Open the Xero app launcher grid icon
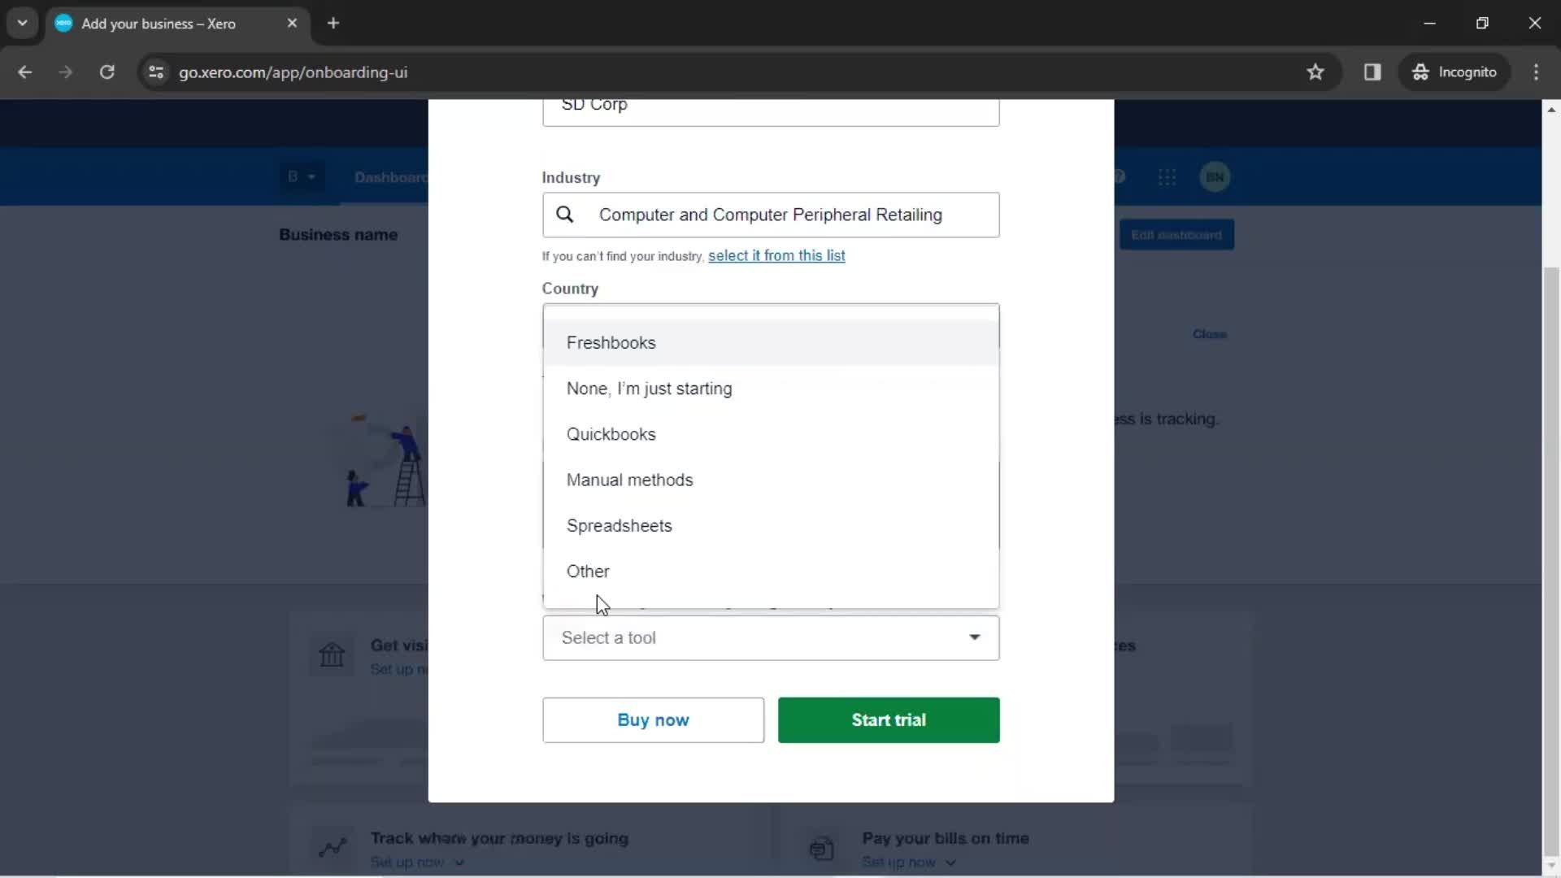 point(1167,176)
